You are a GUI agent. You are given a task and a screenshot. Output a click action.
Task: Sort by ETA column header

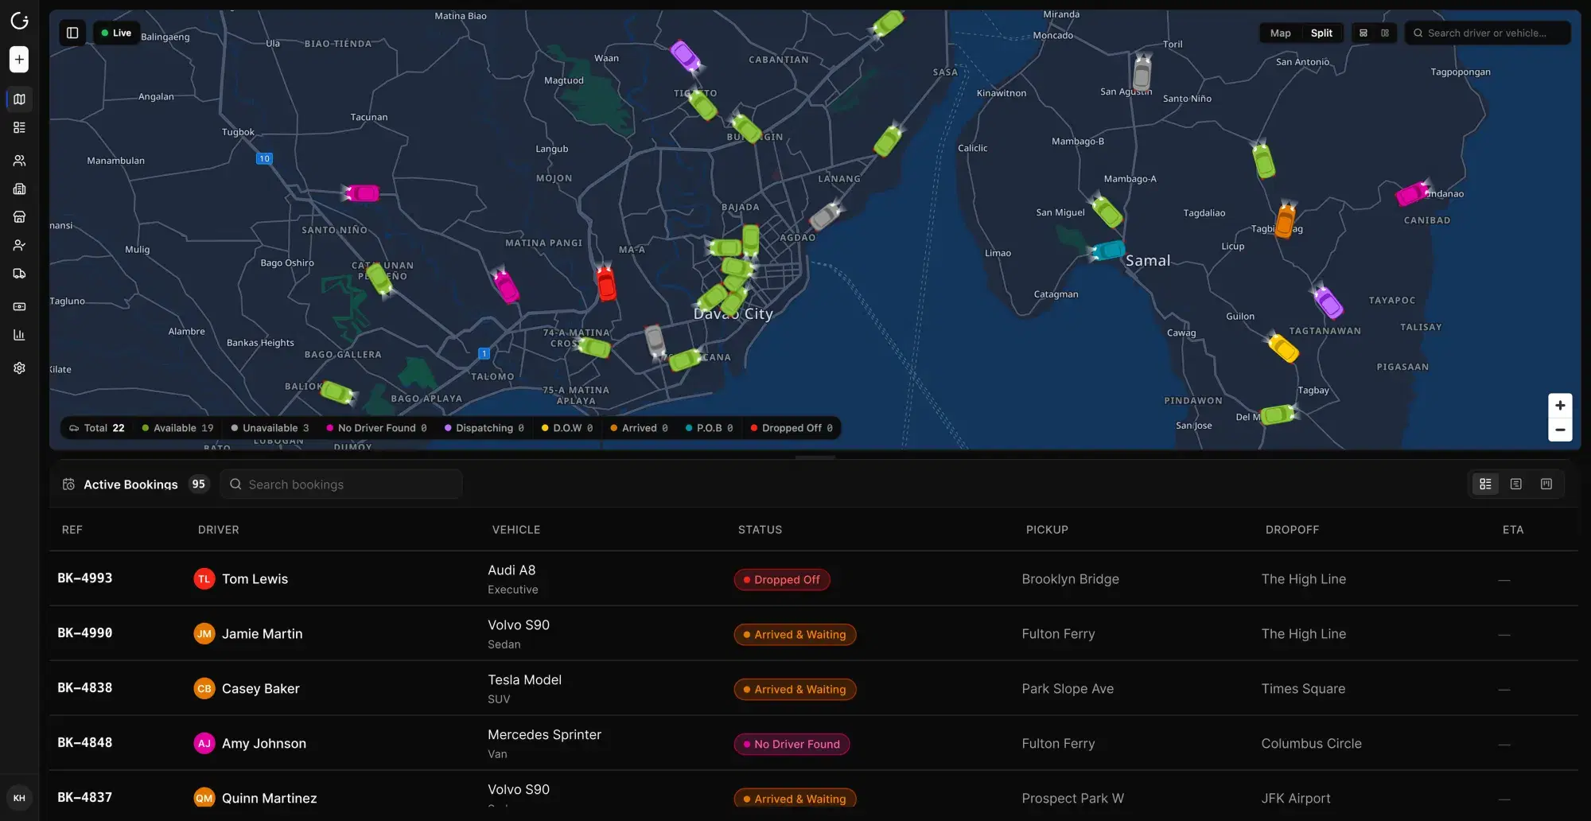coord(1513,530)
